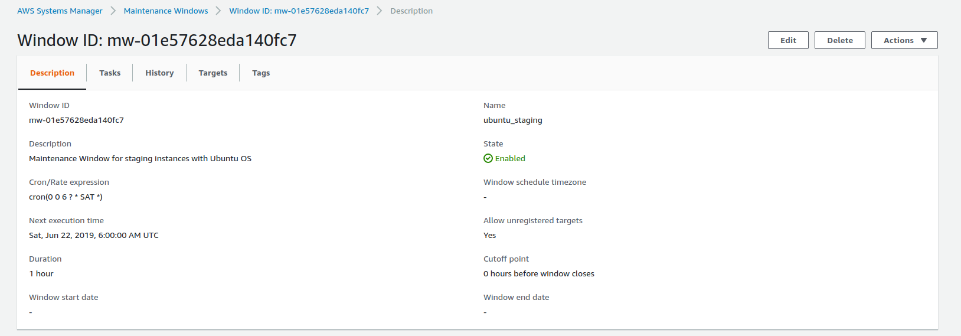Open the History tab
Viewport: 961px width, 336px height.
pyautogui.click(x=159, y=73)
